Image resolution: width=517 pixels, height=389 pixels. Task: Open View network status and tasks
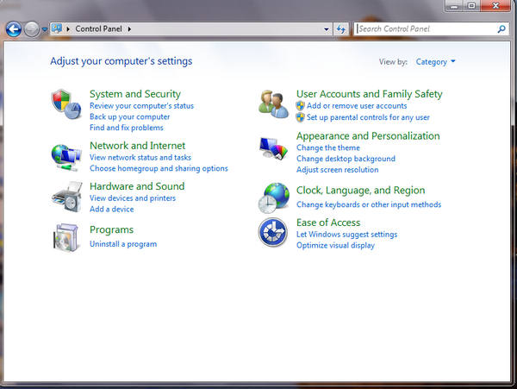pyautogui.click(x=140, y=157)
